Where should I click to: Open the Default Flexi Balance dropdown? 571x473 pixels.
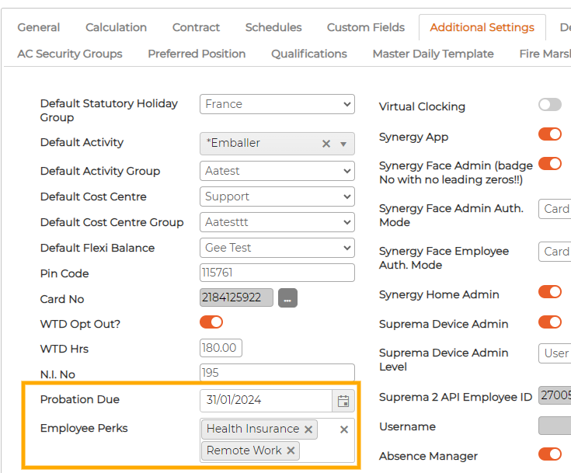(x=277, y=248)
